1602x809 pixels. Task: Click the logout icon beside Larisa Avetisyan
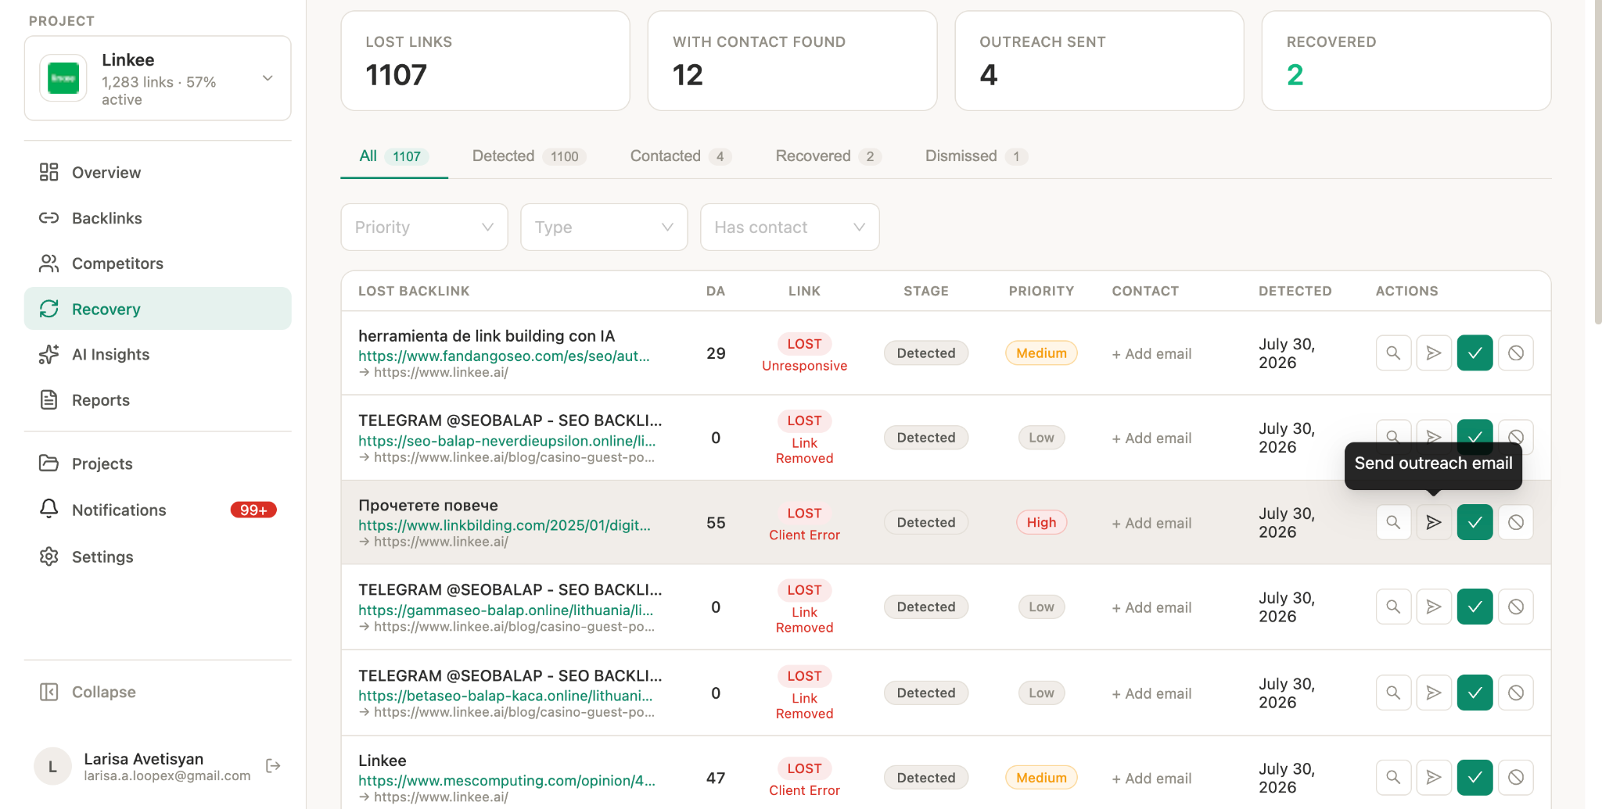coord(273,766)
